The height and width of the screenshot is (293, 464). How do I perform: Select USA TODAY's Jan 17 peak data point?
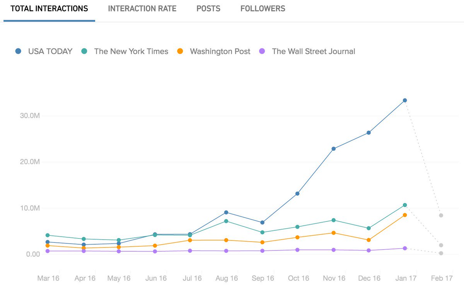pyautogui.click(x=405, y=101)
